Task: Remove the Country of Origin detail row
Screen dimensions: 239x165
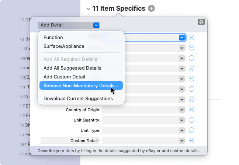Action: pyautogui.click(x=191, y=110)
